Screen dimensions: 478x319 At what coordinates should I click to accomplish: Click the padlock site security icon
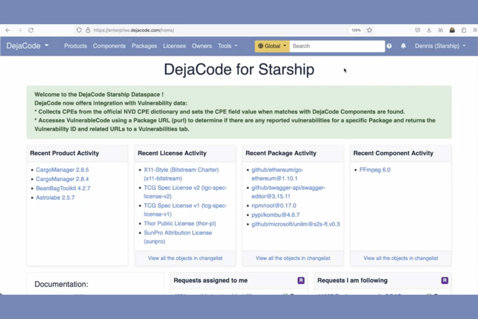tap(88, 30)
